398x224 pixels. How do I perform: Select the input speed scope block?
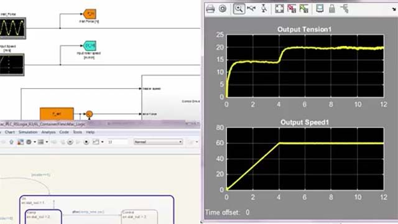point(12,65)
